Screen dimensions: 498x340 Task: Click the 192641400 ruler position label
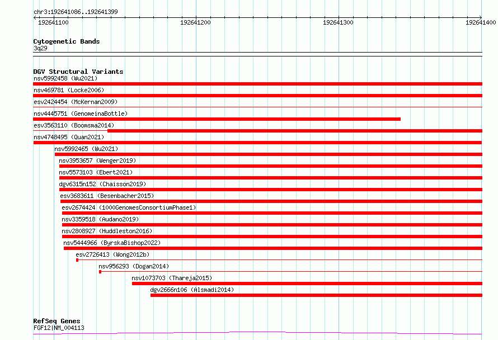coord(481,22)
